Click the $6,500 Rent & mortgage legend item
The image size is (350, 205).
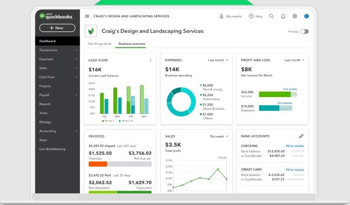[211, 87]
